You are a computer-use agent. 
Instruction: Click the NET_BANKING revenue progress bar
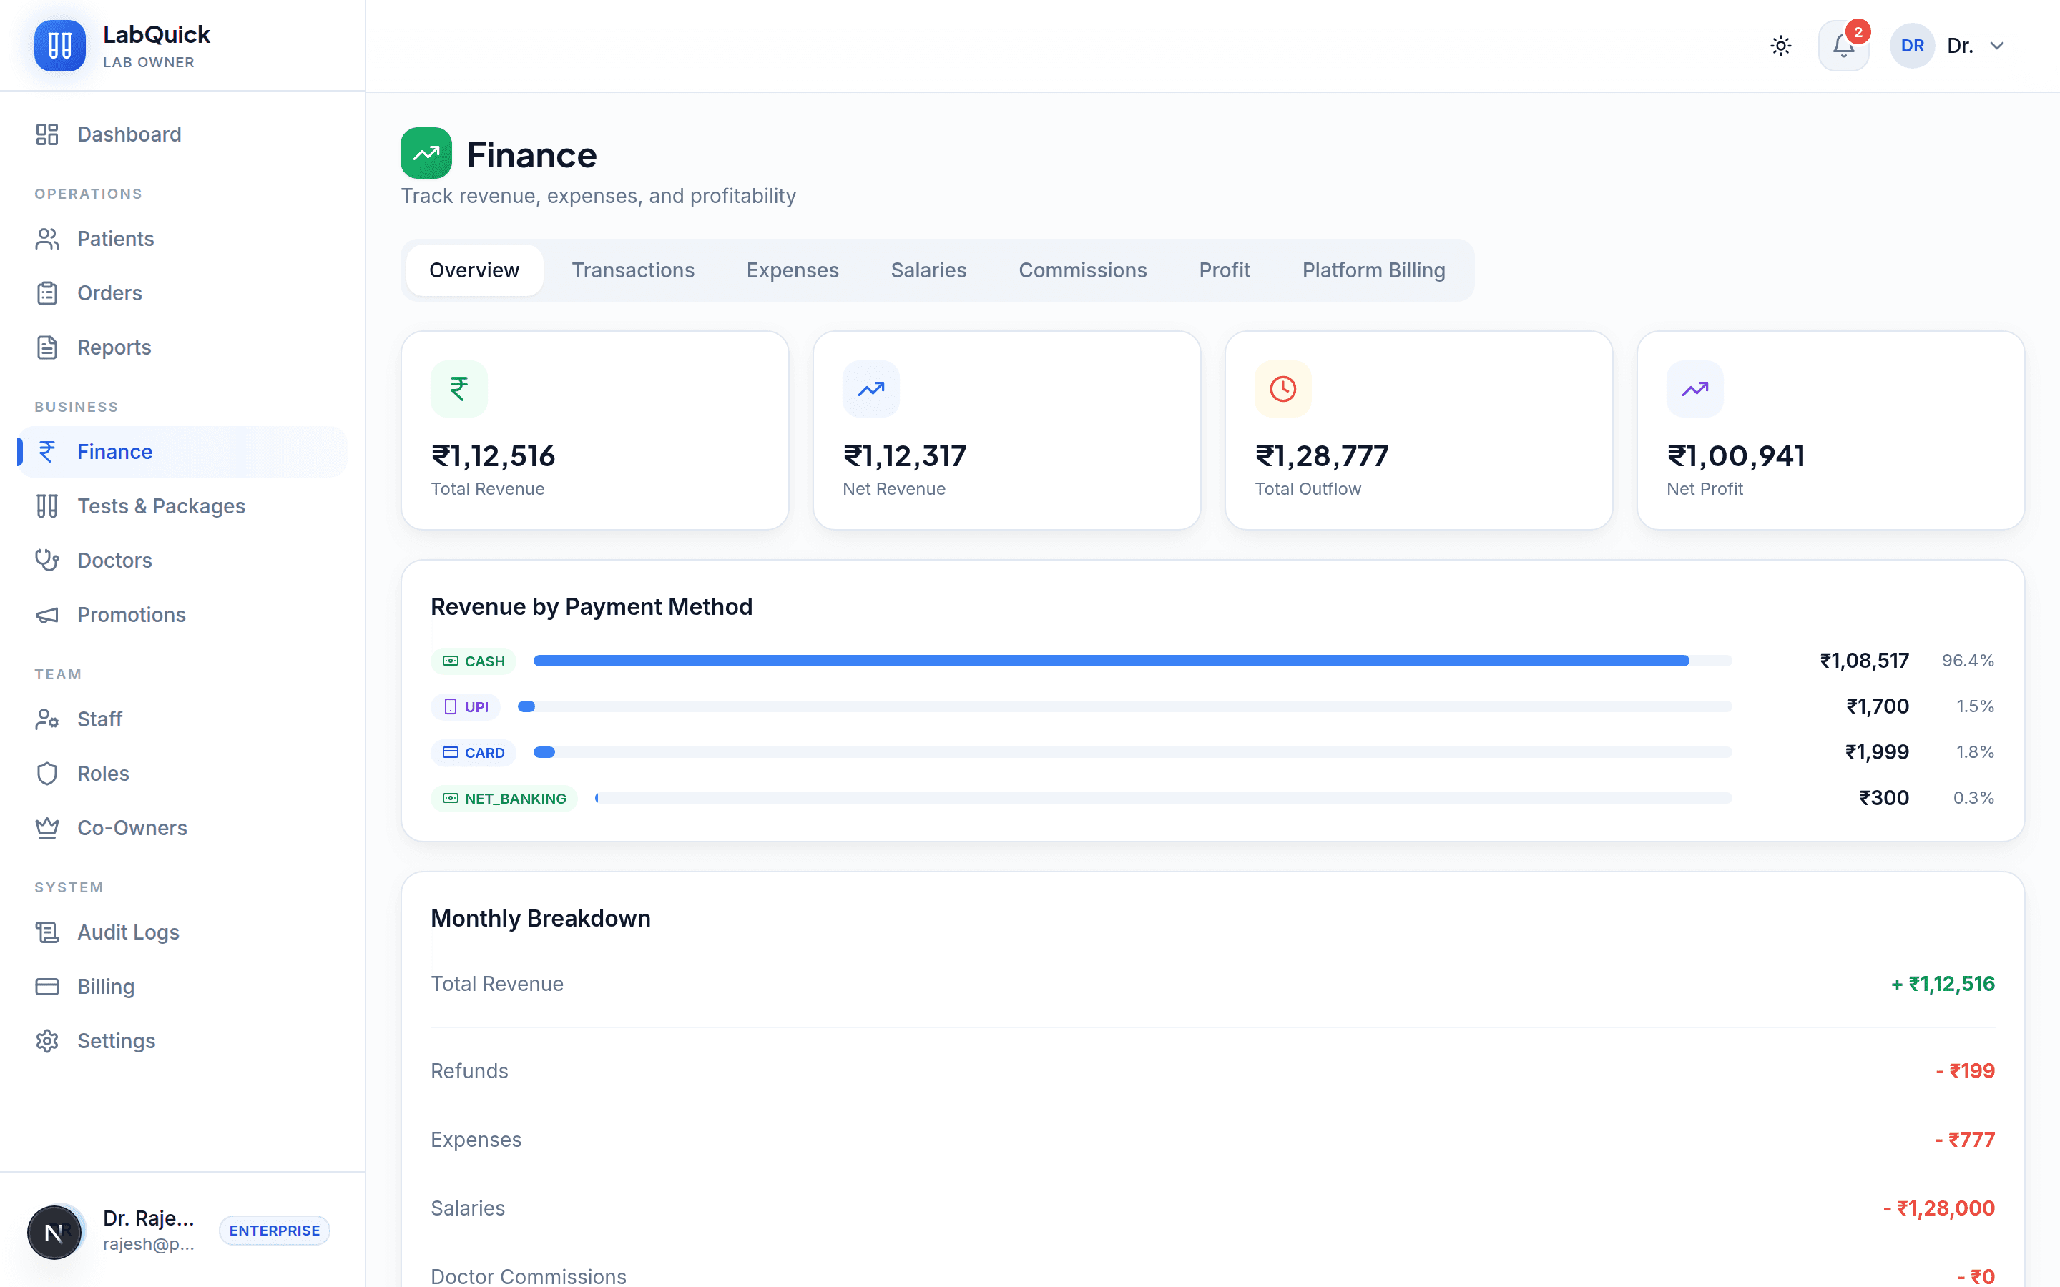pos(1164,799)
